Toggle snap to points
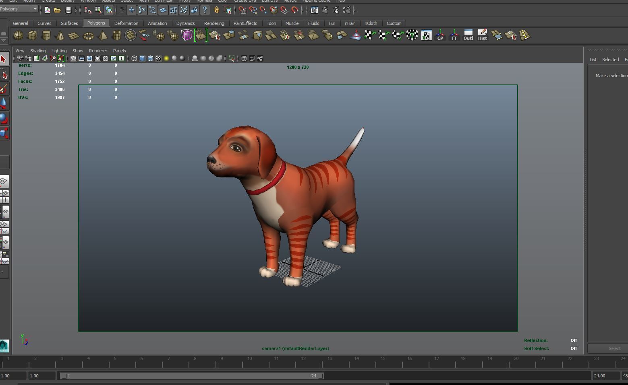 click(x=263, y=10)
